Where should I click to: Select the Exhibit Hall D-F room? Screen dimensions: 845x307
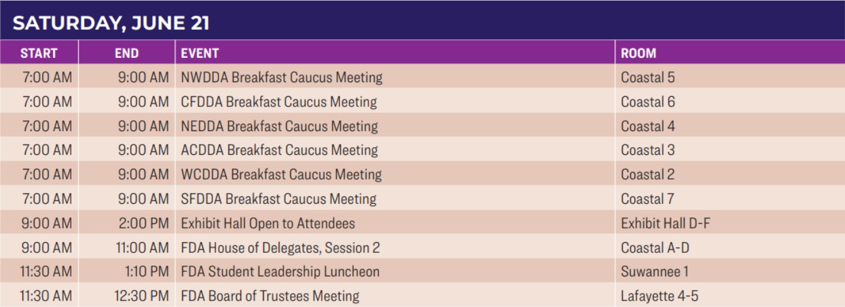tap(666, 224)
